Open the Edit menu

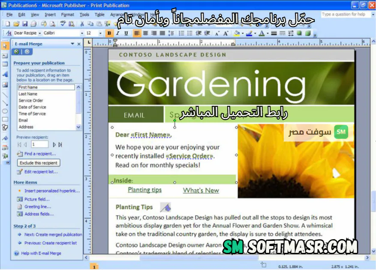pyautogui.click(x=21, y=15)
